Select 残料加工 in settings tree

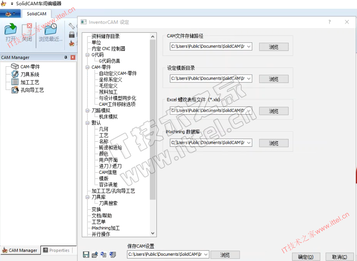click(x=108, y=92)
